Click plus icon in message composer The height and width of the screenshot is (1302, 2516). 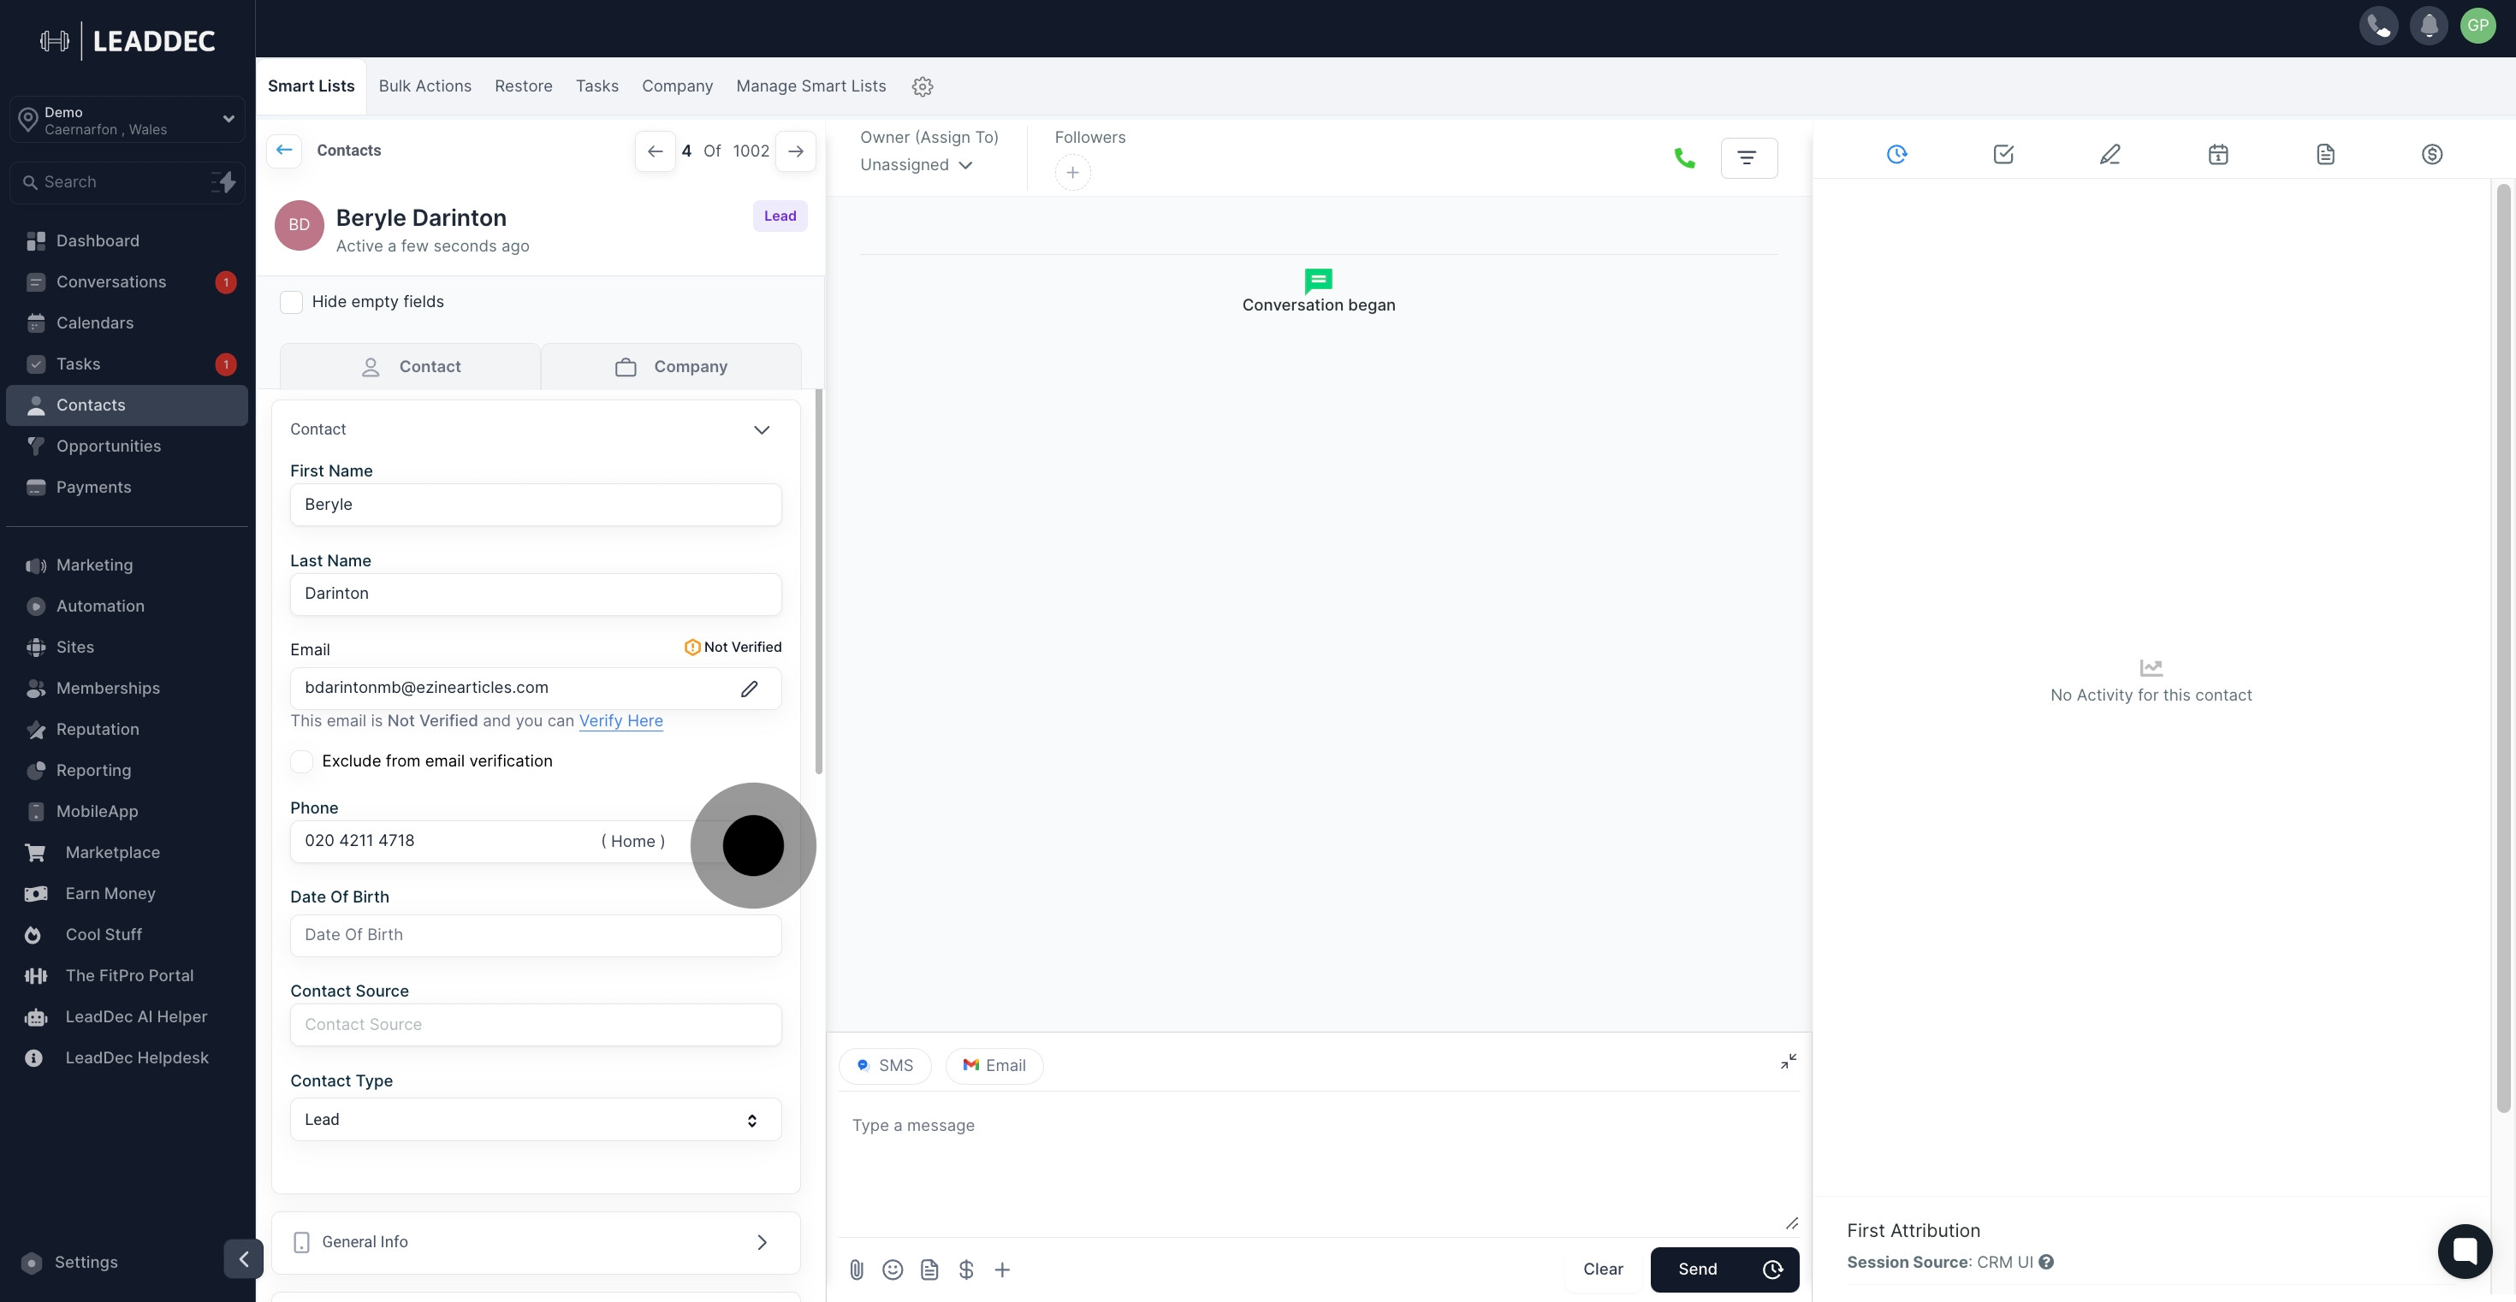tap(1002, 1269)
